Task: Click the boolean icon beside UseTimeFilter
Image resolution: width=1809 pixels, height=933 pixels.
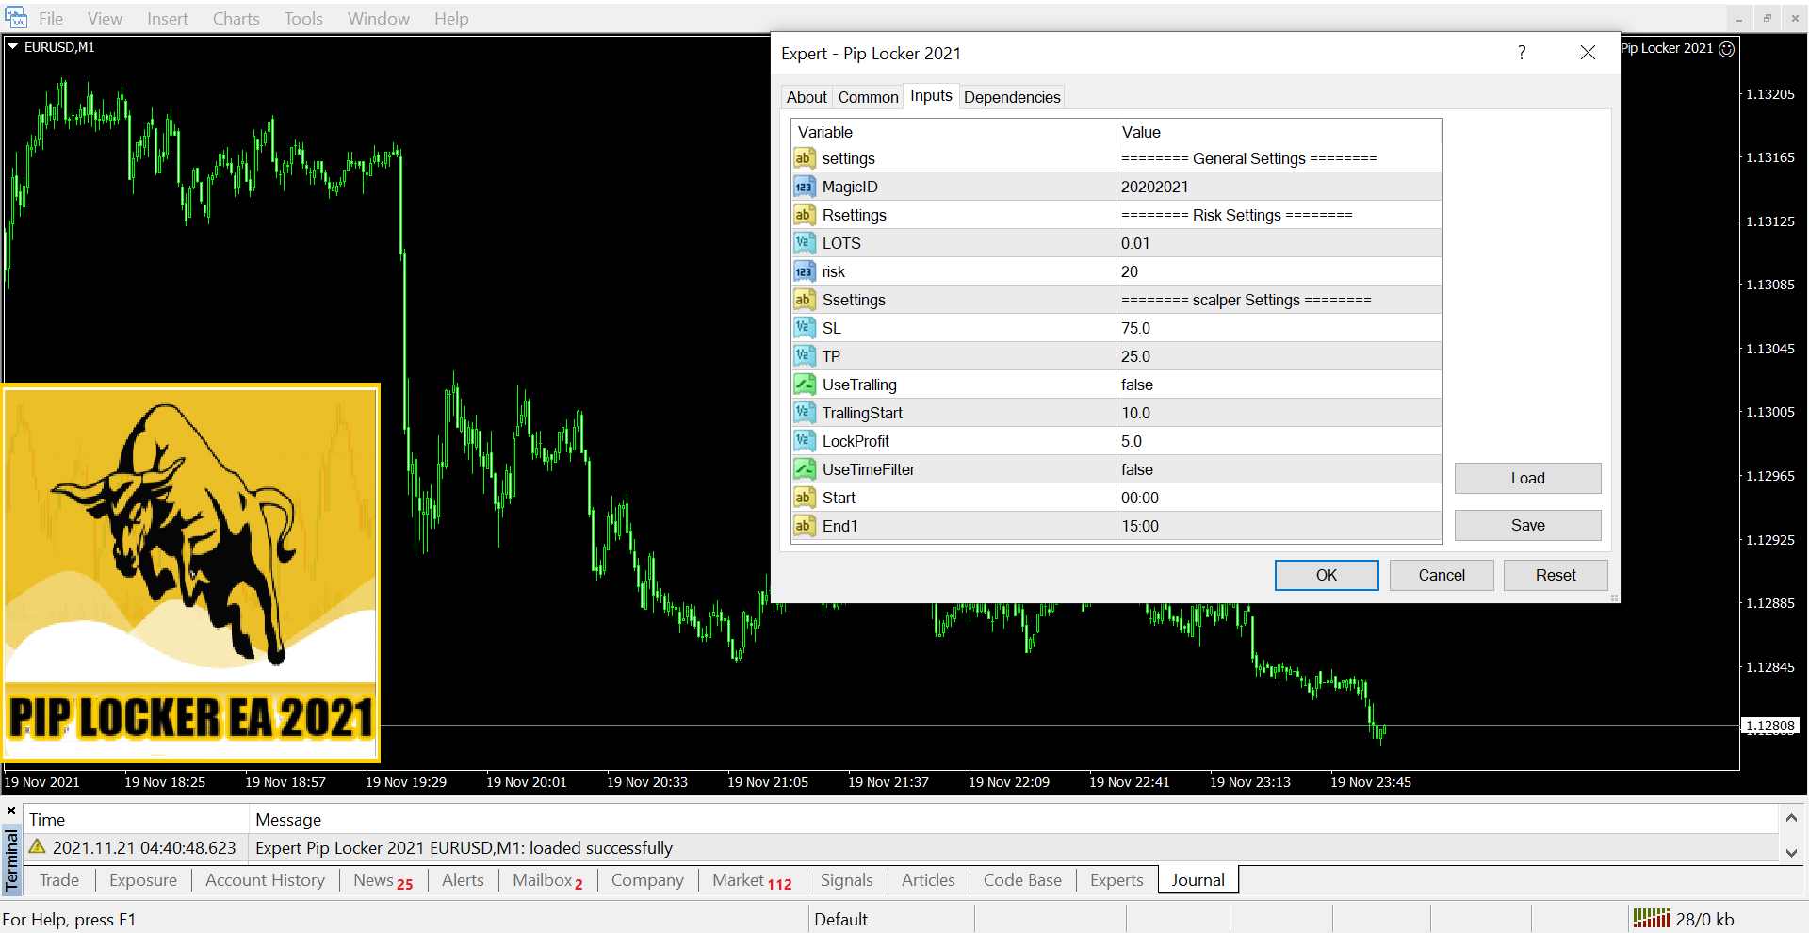Action: point(805,469)
